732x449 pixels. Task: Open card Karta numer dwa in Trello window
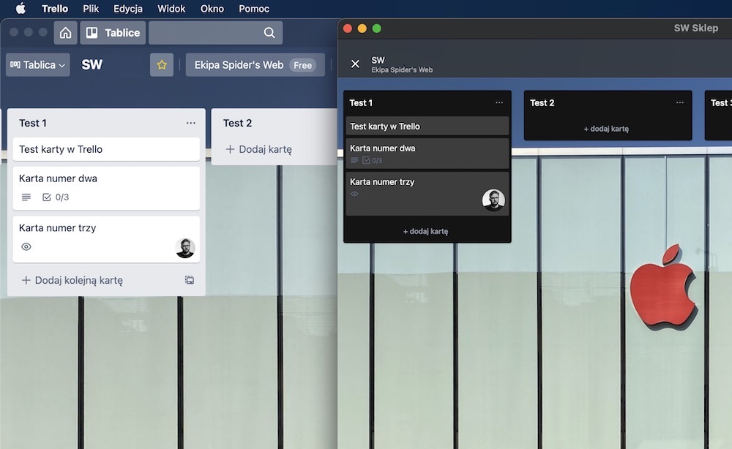click(x=106, y=188)
